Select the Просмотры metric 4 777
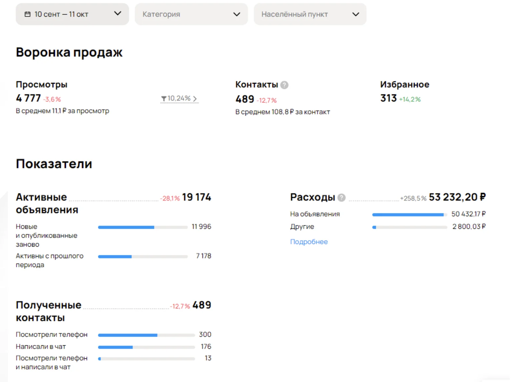The image size is (531, 382). click(28, 98)
